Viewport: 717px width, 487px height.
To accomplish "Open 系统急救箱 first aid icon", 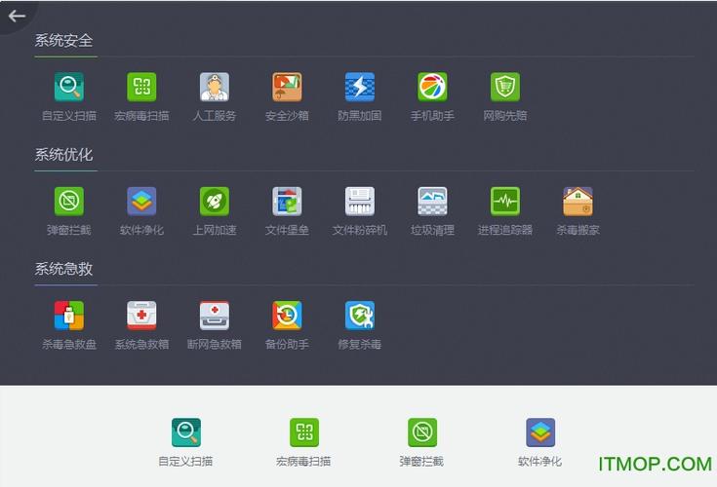I will coord(141,315).
